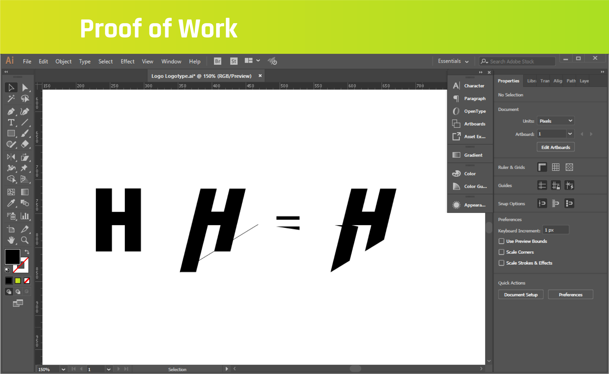Select the Hand tool
609x374 pixels.
pos(11,240)
